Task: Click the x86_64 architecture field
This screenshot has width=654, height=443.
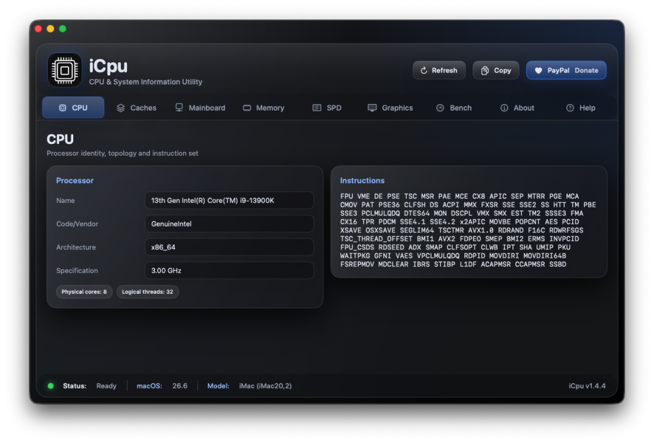Action: [x=230, y=247]
